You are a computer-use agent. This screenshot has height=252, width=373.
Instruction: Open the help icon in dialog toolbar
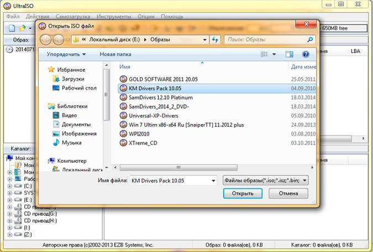coord(306,55)
